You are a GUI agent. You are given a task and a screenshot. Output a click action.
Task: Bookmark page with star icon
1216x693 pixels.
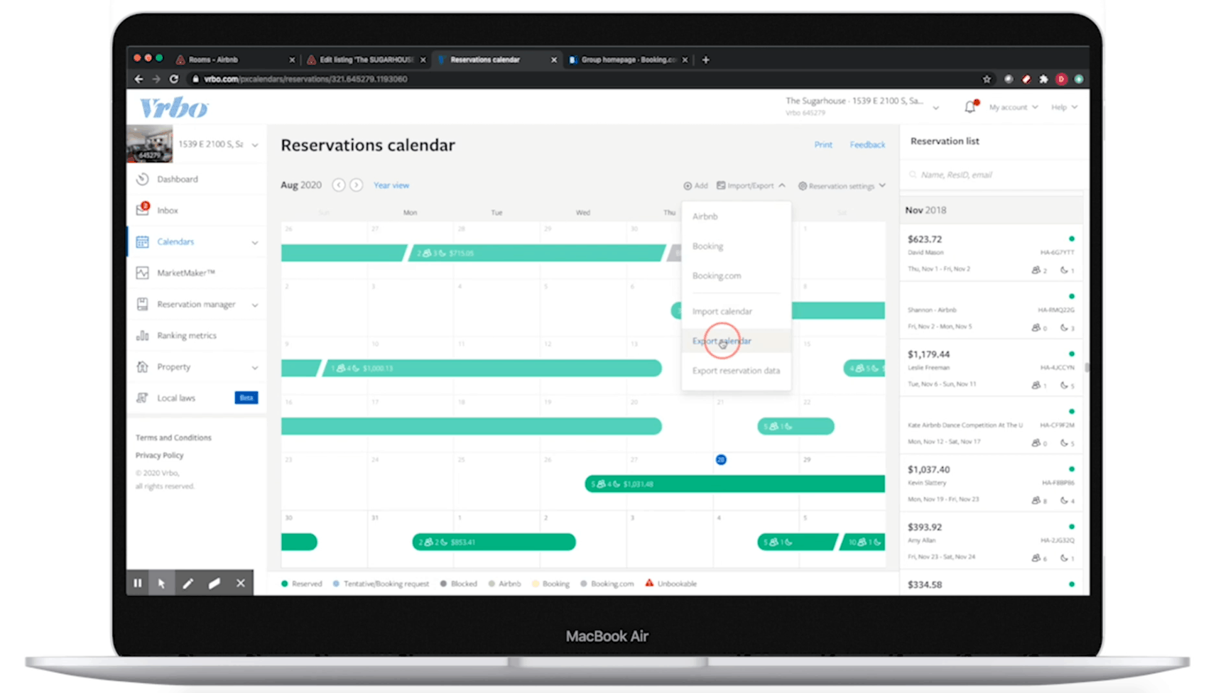[x=987, y=79]
